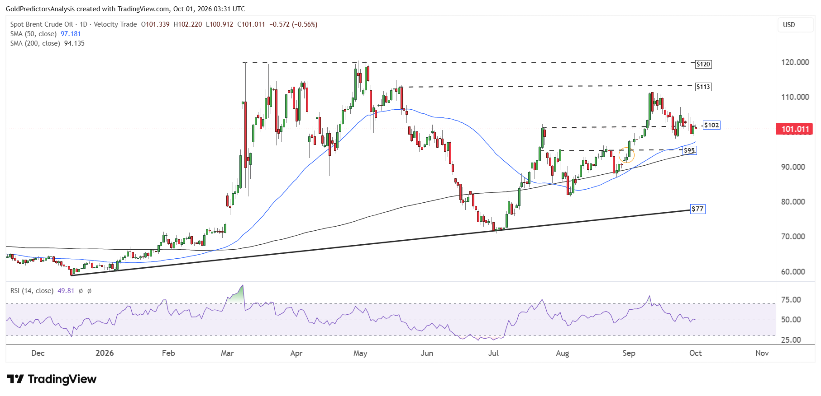The height and width of the screenshot is (396, 821).
Task: Click the $77 trendline label
Action: (697, 209)
